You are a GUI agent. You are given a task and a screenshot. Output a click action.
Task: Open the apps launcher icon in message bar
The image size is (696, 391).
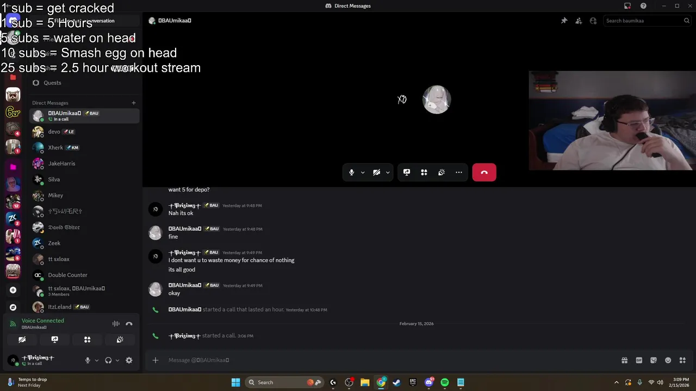pos(683,360)
